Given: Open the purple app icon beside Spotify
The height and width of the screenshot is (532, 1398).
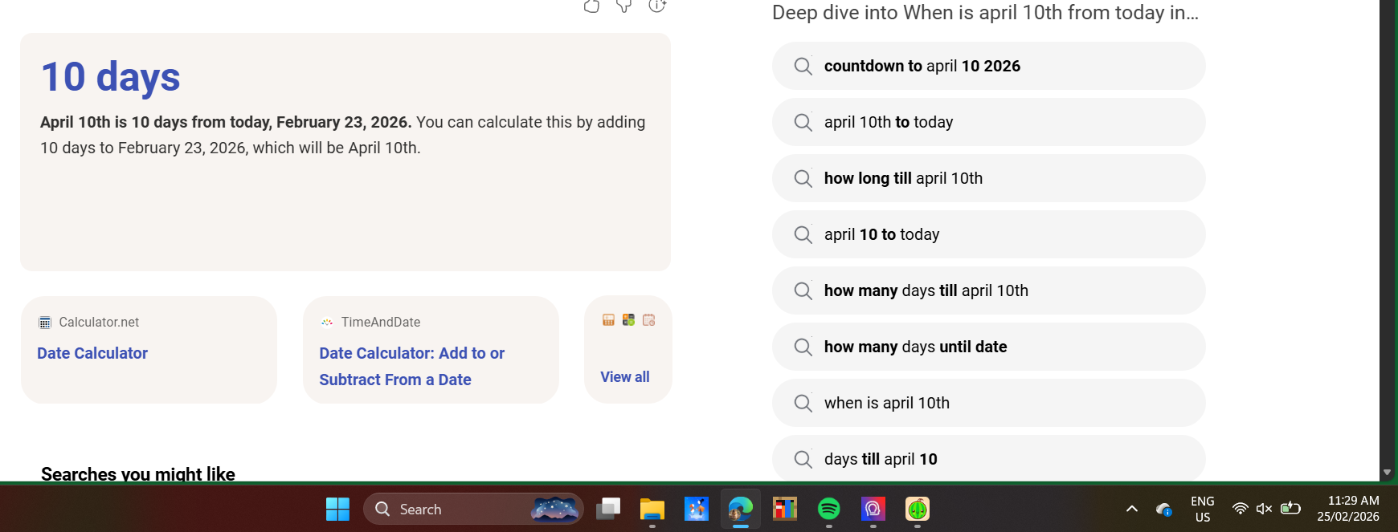Looking at the screenshot, I should [x=873, y=509].
